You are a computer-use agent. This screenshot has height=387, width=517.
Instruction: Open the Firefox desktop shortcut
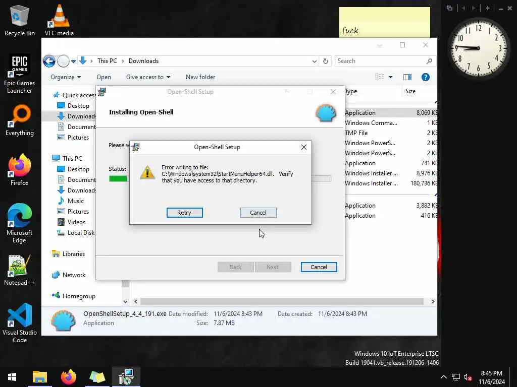click(x=20, y=170)
